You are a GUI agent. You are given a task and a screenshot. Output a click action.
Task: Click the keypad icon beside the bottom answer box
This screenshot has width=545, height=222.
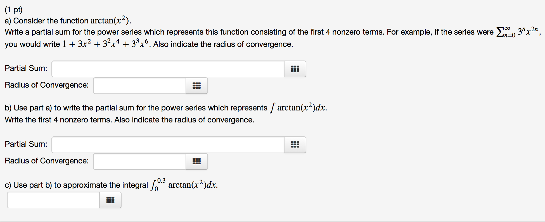(x=110, y=200)
